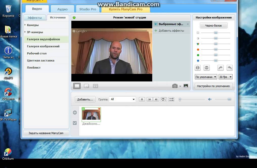Image resolution: width=257 pixels, height=168 pixels.
Task: Open the 30 fps dropdown
Action: point(226,77)
